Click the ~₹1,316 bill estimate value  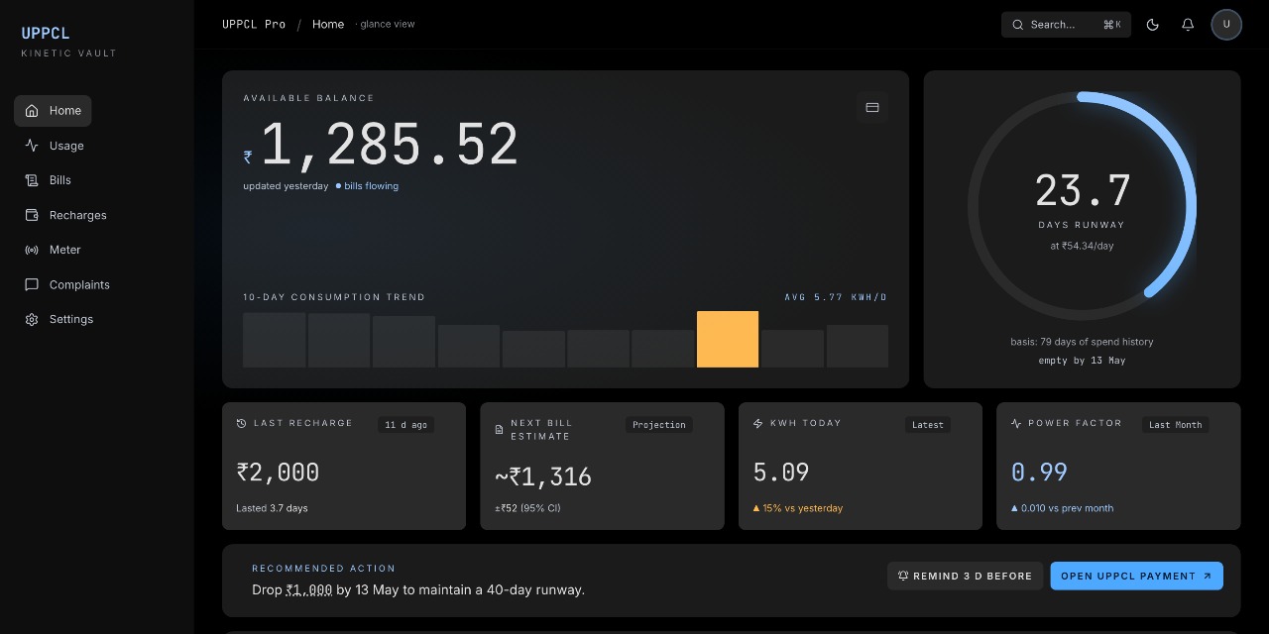[543, 477]
